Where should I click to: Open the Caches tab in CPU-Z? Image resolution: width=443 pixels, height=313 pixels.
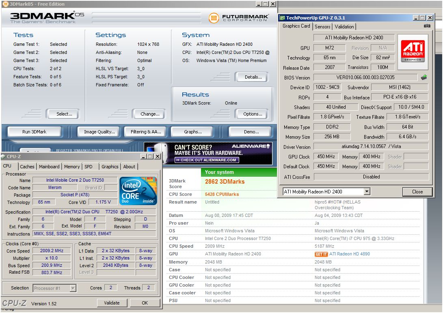pos(27,167)
